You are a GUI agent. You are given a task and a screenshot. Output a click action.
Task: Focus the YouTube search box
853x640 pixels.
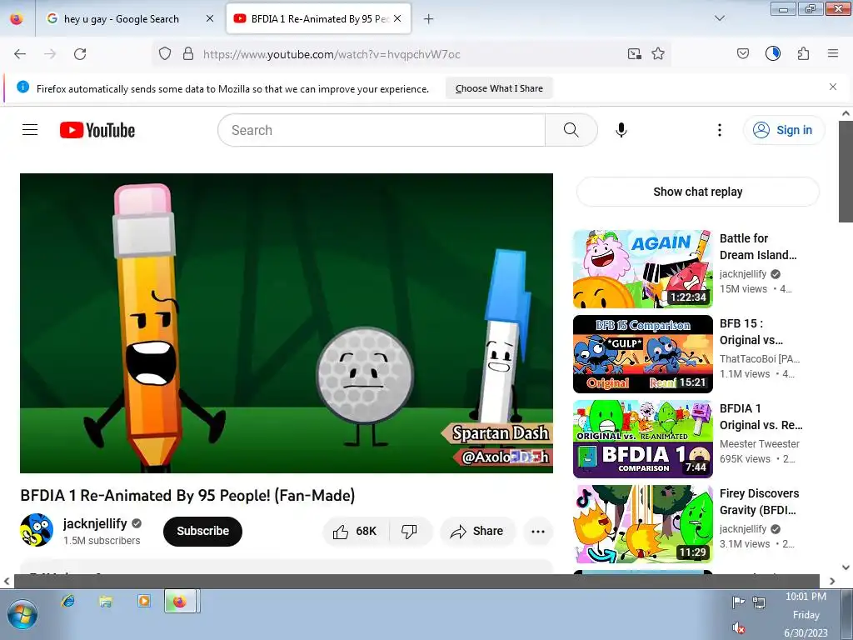click(x=382, y=130)
